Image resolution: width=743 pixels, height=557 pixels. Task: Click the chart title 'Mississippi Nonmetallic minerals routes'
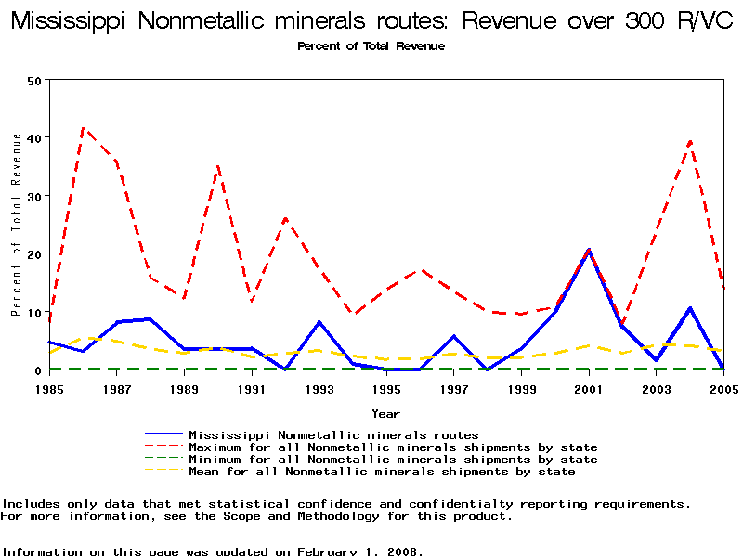pyautogui.click(x=371, y=22)
